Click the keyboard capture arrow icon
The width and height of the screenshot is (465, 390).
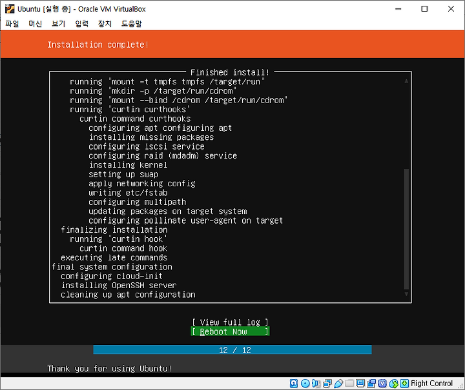(x=404, y=384)
